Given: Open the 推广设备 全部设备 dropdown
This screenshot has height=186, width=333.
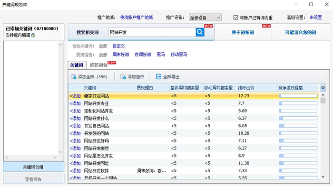Looking at the screenshot, I should [x=205, y=18].
